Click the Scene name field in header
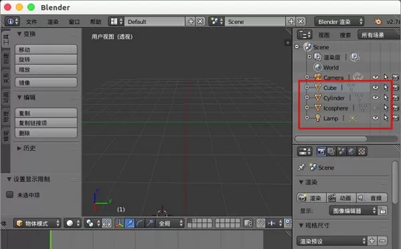This screenshot has width=401, height=249. (x=255, y=22)
